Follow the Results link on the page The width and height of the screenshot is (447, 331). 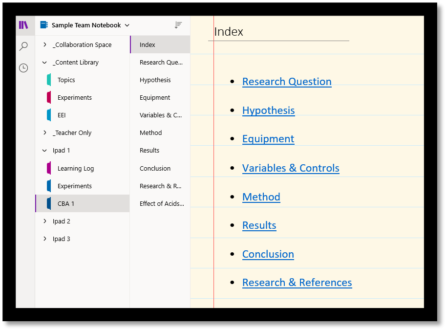pyautogui.click(x=259, y=225)
